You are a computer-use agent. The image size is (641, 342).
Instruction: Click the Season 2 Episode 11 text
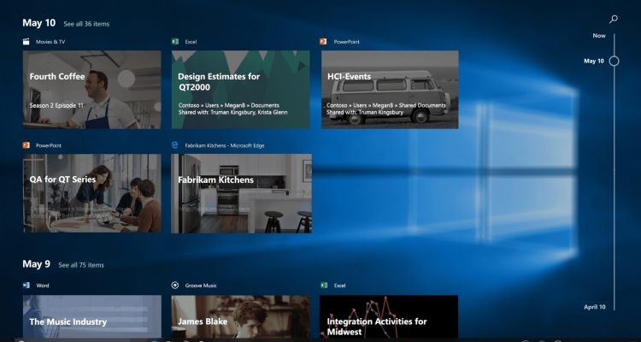[x=56, y=105]
